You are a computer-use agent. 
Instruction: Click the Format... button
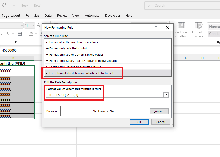click(x=159, y=111)
